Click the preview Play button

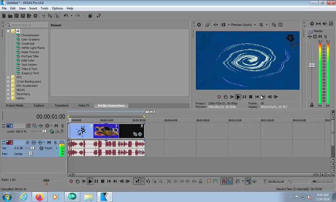[238, 97]
